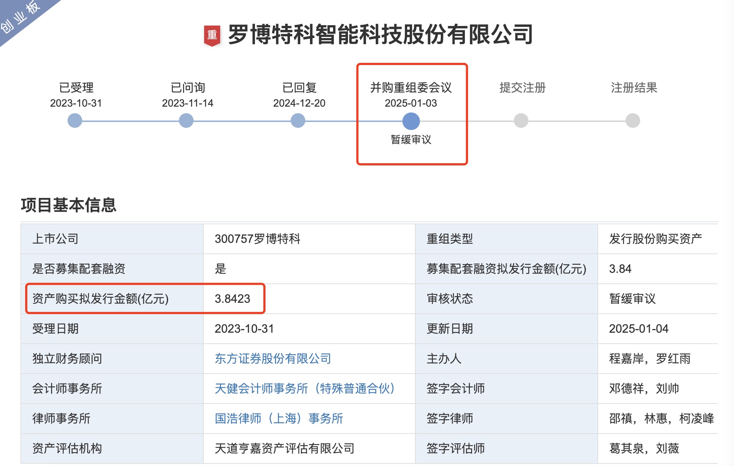
Task: Click the 暂缓审议 value in 审核状态 row
Action: coord(632,299)
